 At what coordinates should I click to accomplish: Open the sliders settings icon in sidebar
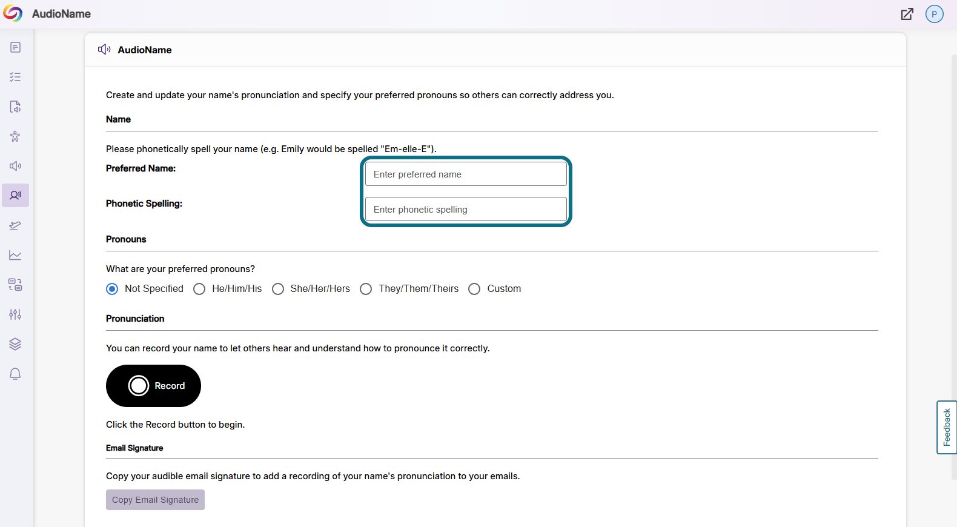click(x=15, y=314)
